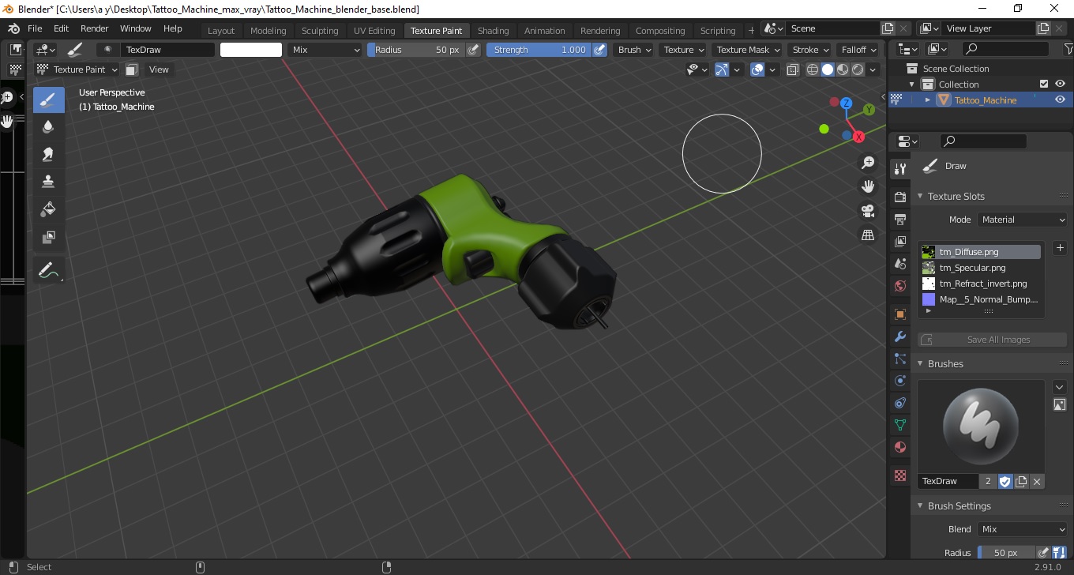The width and height of the screenshot is (1074, 575).
Task: Open the File menu
Action: coord(35,28)
